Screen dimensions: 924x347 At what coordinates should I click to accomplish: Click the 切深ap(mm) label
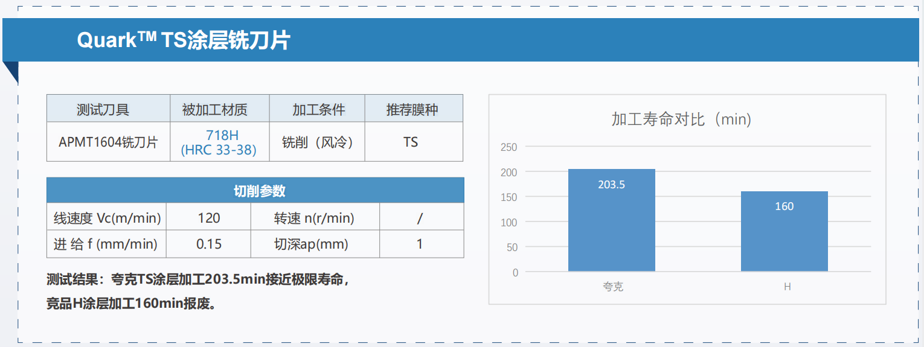(310, 244)
